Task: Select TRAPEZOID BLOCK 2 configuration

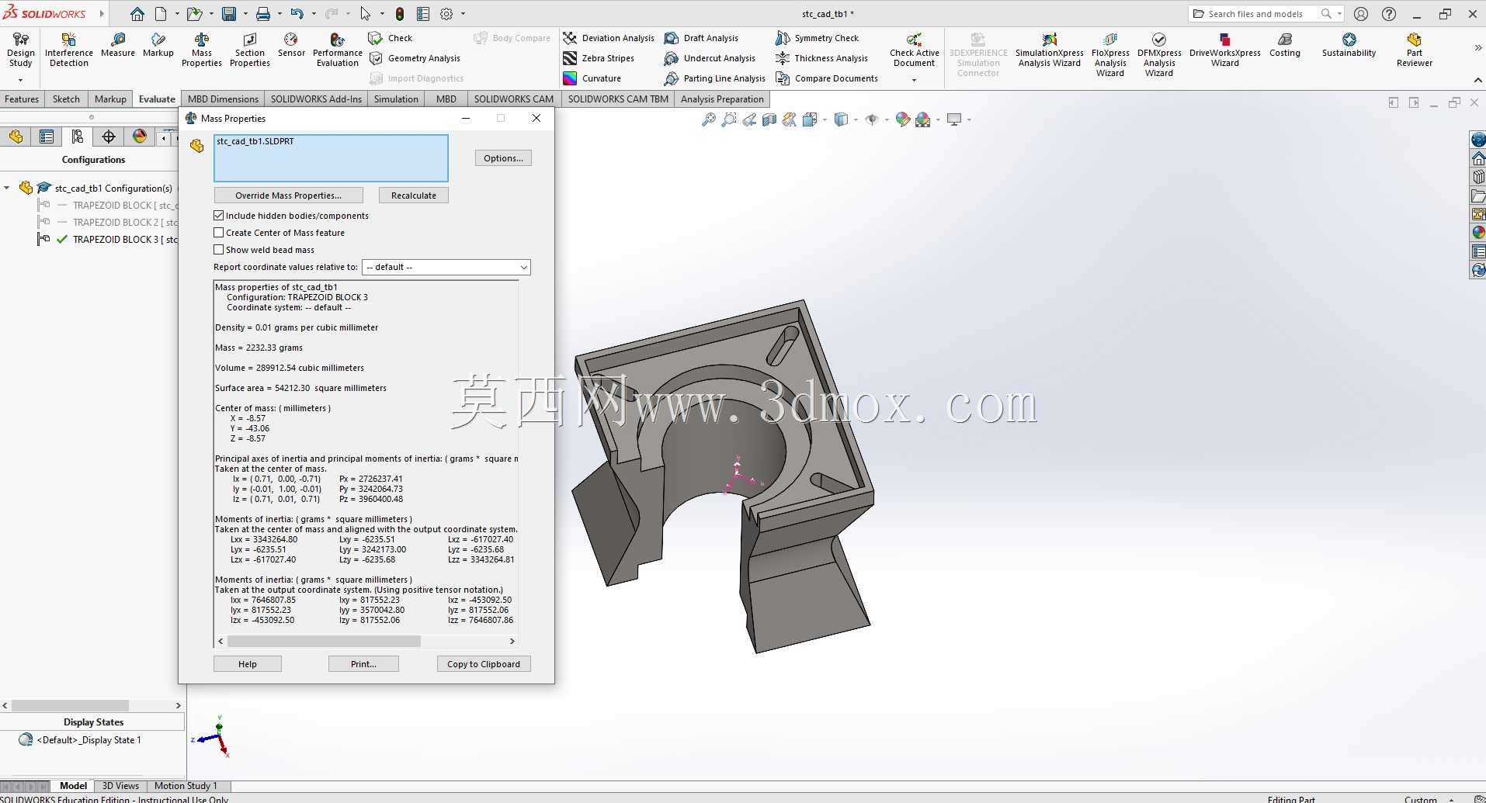Action: click(124, 223)
